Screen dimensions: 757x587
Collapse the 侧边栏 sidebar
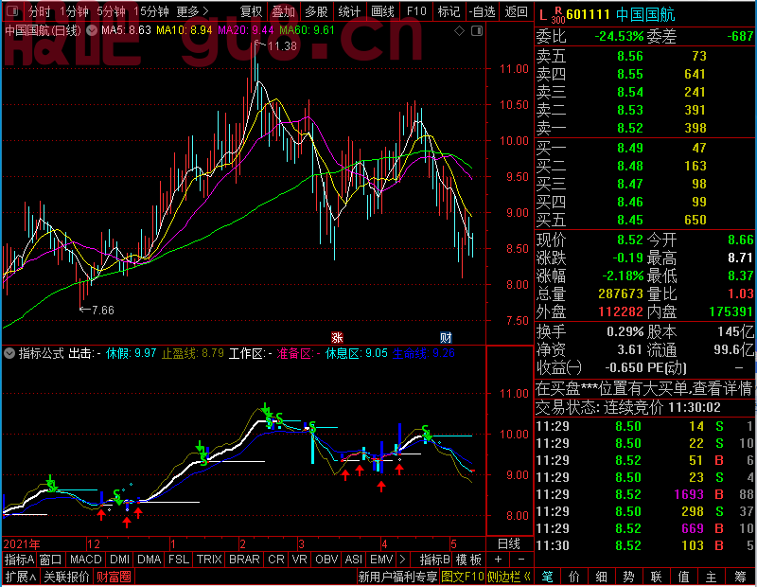[509, 577]
